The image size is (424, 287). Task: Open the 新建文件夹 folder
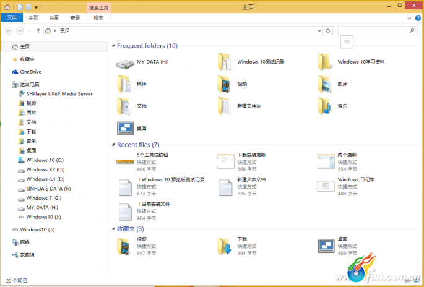click(x=240, y=106)
